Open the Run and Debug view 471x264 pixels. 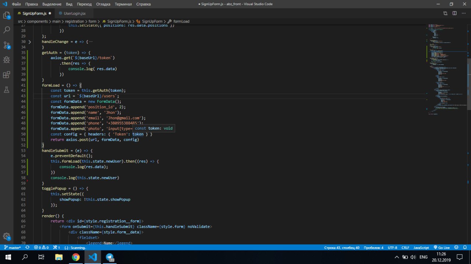coord(7,60)
